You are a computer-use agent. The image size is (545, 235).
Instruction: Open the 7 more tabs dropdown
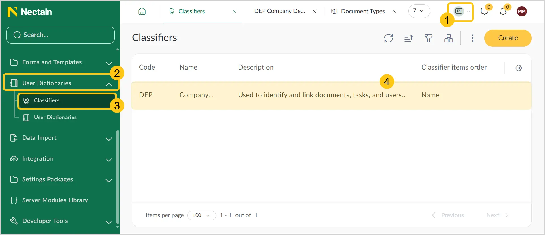point(419,11)
